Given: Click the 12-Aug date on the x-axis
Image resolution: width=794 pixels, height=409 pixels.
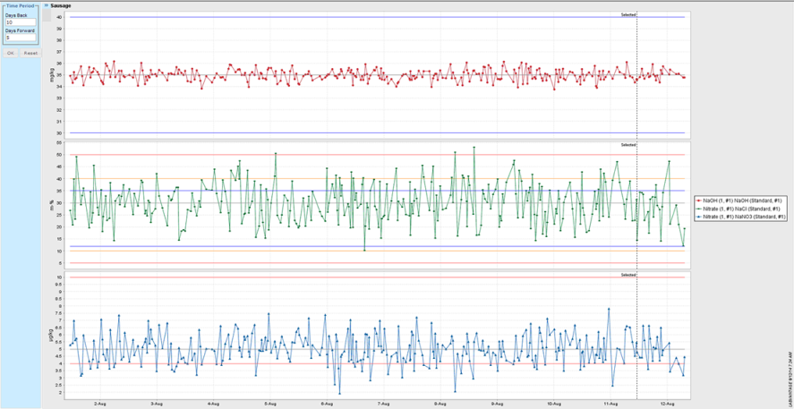Looking at the screenshot, I should [668, 404].
